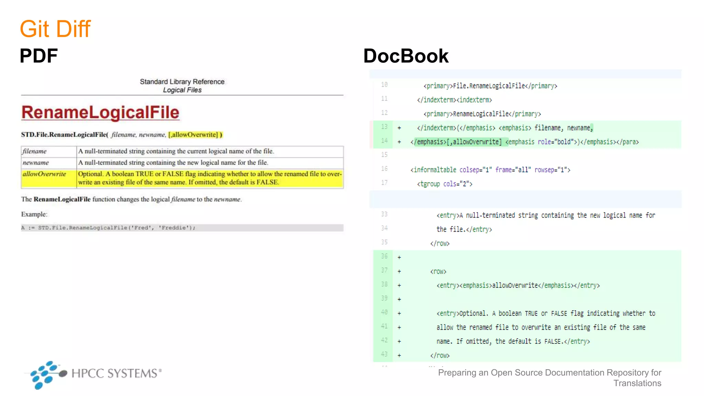Viewport: 704px width, 396px height.
Task: Click the highlighted '[,allowOverwrite]' in diff line 14
Action: pyautogui.click(x=474, y=142)
